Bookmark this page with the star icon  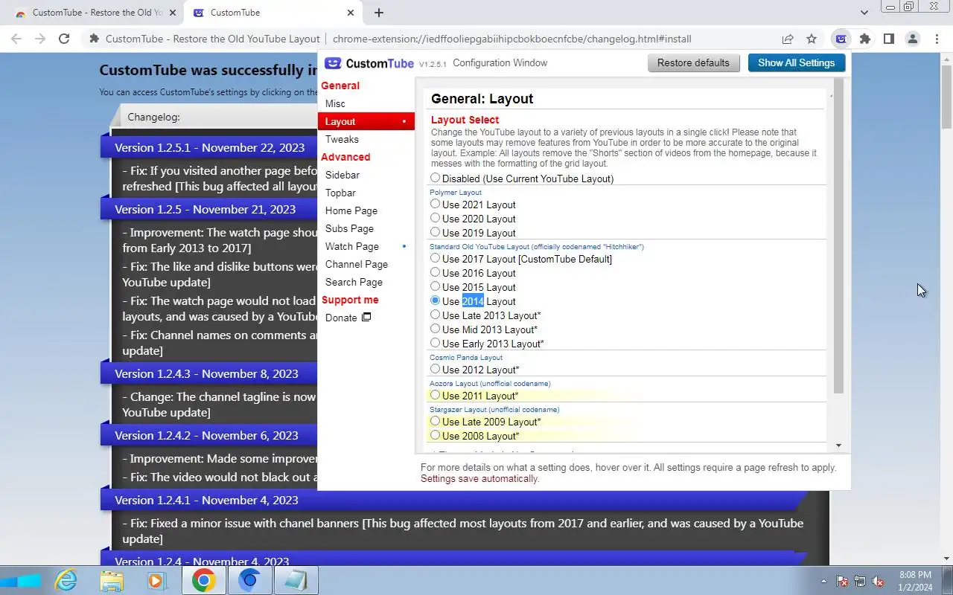pos(812,39)
